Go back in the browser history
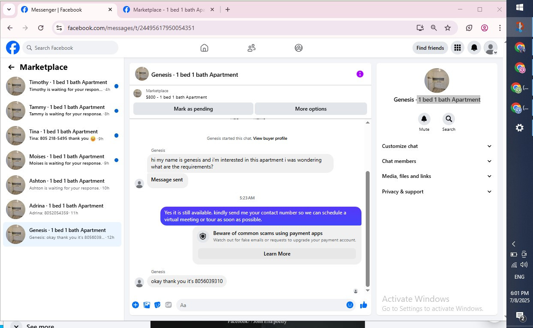This screenshot has width=533, height=328. [10, 28]
